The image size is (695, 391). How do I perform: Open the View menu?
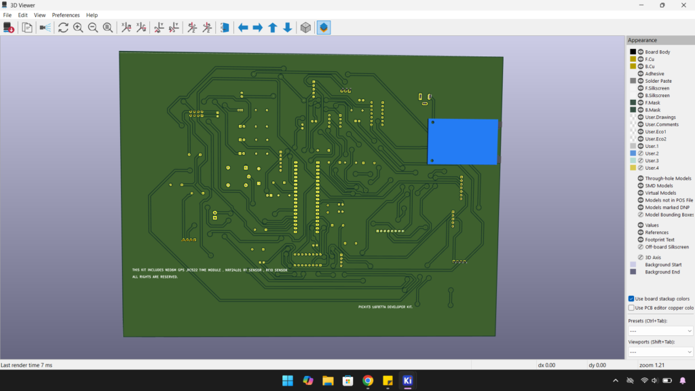click(40, 15)
